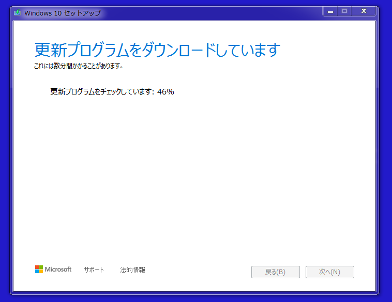Click the 次へ(N) button
This screenshot has width=392, height=302.
click(x=330, y=272)
